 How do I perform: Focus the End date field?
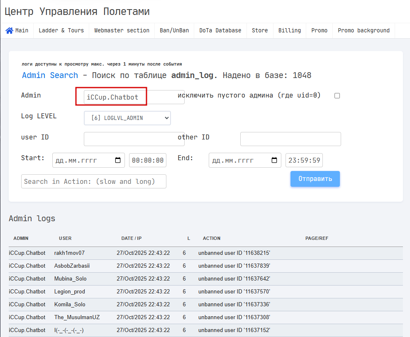tap(245, 160)
